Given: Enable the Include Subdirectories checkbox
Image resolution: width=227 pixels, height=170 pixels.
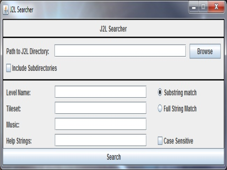Looking at the screenshot, I should point(9,68).
